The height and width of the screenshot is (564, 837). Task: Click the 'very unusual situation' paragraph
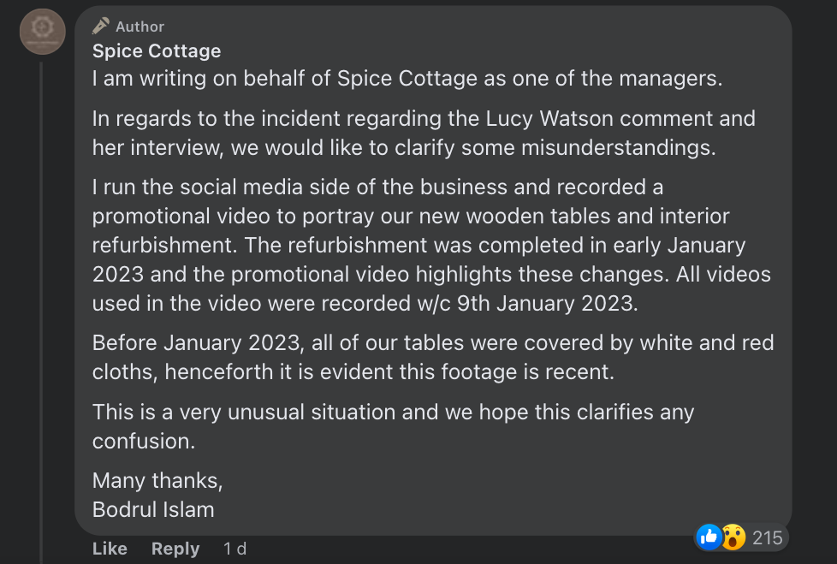393,426
